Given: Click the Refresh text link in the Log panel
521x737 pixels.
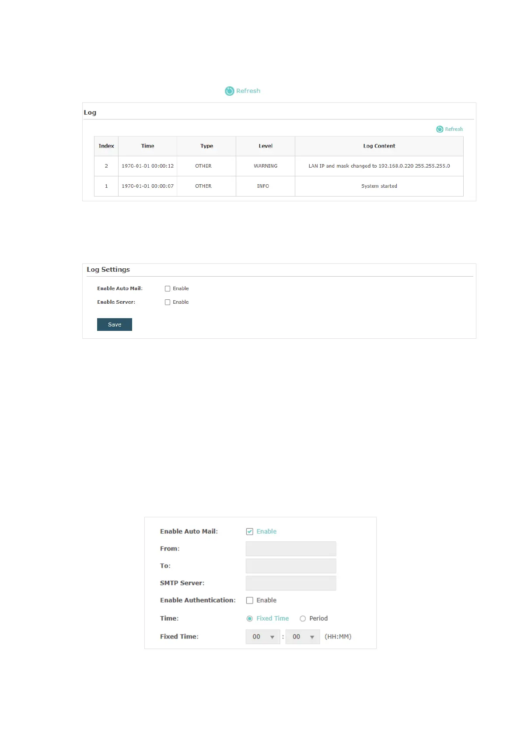Looking at the screenshot, I should point(454,129).
